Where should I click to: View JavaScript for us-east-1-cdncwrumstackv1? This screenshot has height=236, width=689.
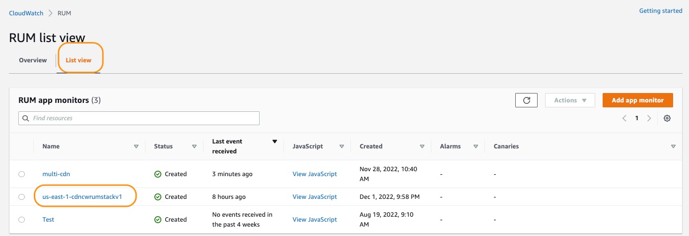(315, 197)
